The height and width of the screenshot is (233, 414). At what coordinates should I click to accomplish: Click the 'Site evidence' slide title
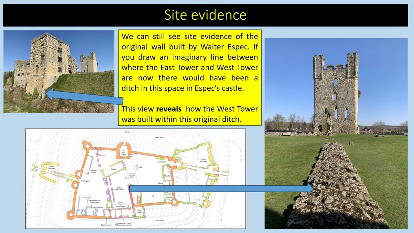click(205, 15)
